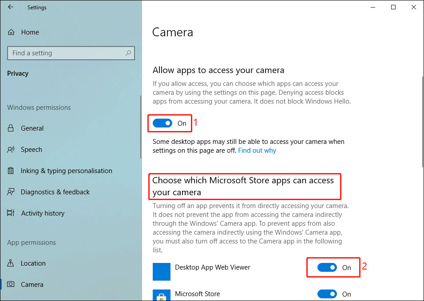This screenshot has height=301, width=424.
Task: Click the Location pin icon
Action: 11,263
